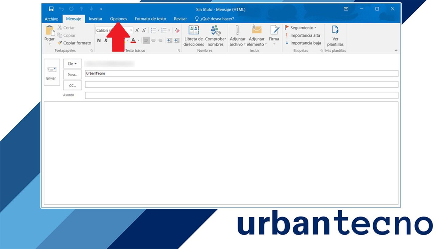Switch to the Opciones tab
Screen dimensions: 442x249
118,19
